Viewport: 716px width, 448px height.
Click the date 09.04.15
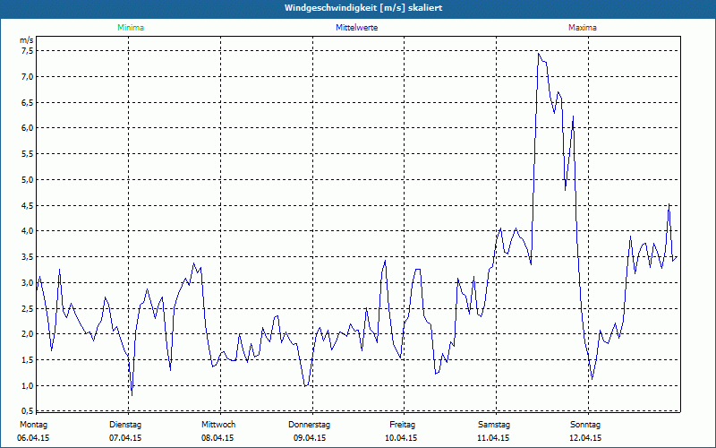point(310,438)
